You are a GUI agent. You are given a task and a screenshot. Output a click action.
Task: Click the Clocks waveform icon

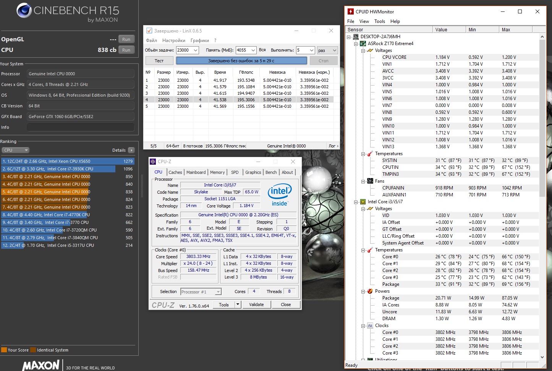point(370,326)
